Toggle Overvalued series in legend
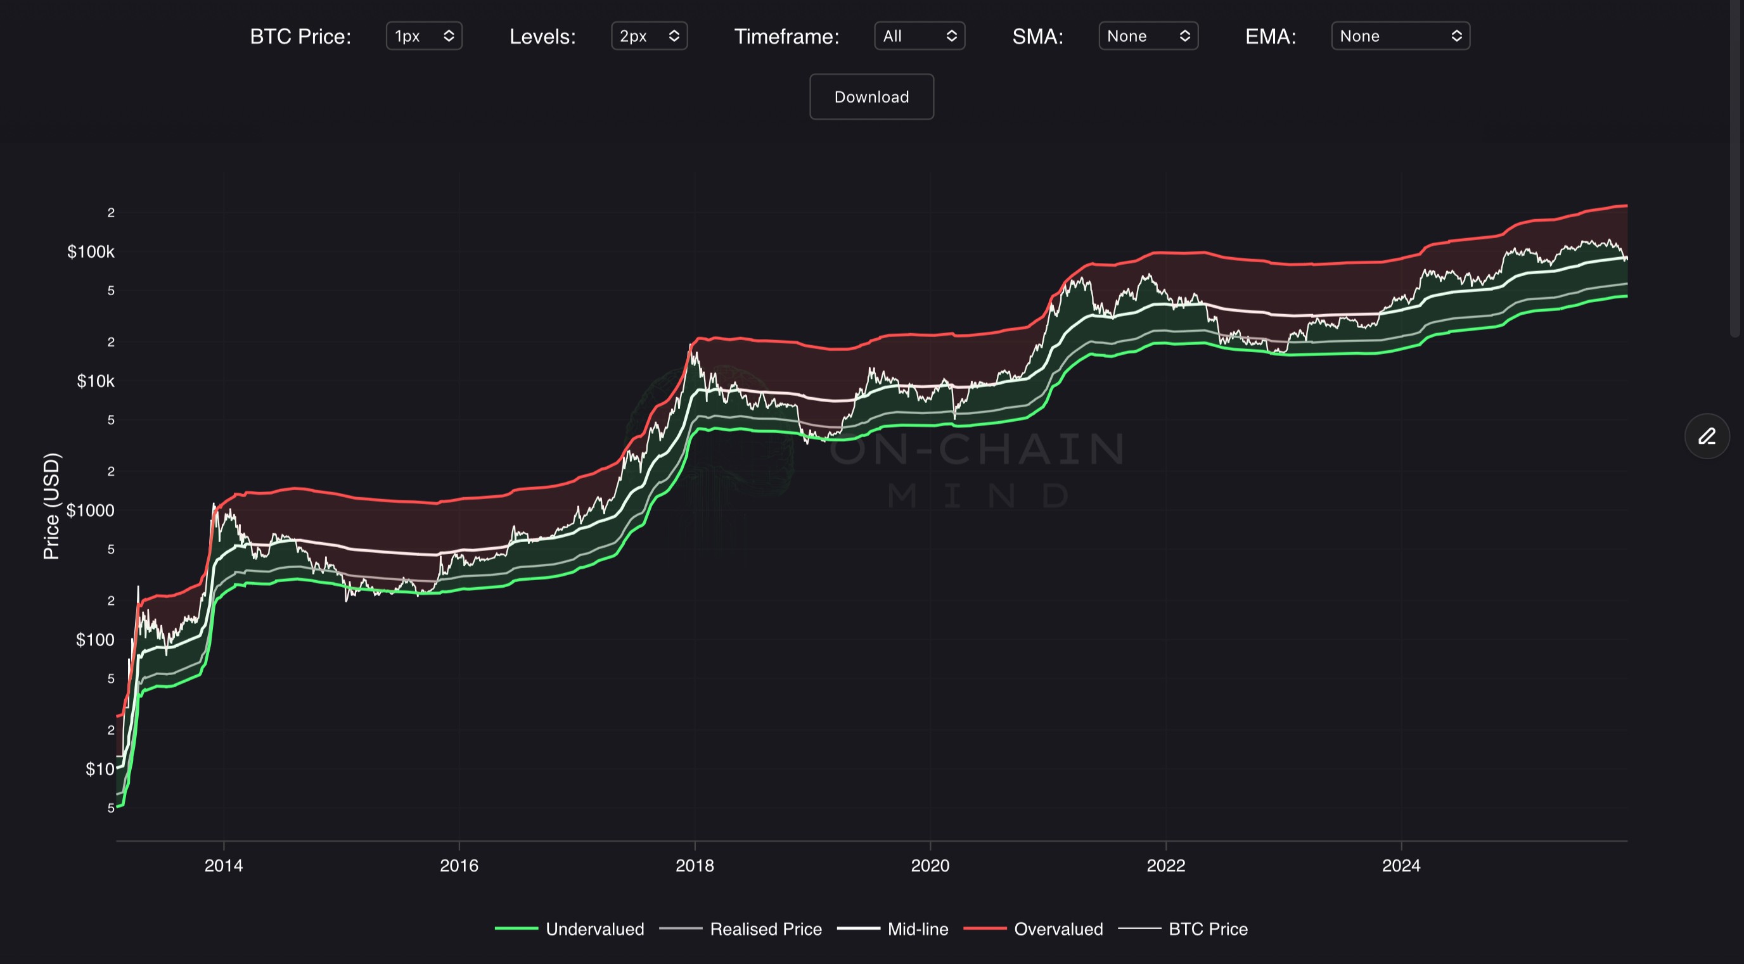Image resolution: width=1744 pixels, height=964 pixels. [x=1058, y=929]
